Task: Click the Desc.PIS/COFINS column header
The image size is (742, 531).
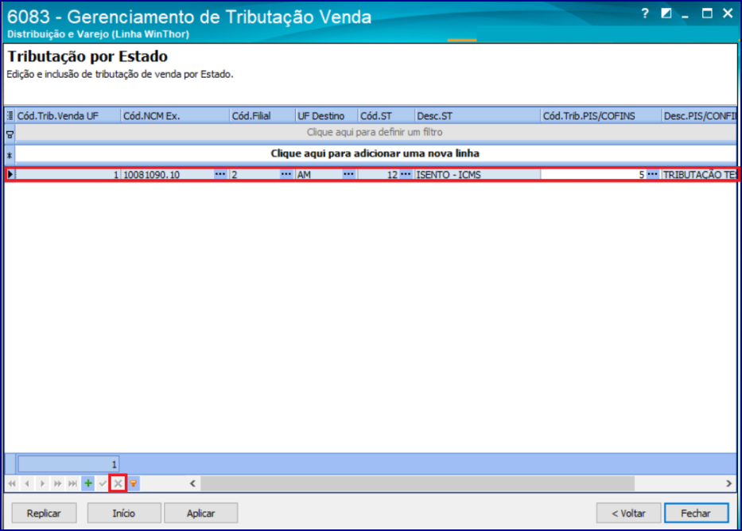Action: (x=699, y=116)
